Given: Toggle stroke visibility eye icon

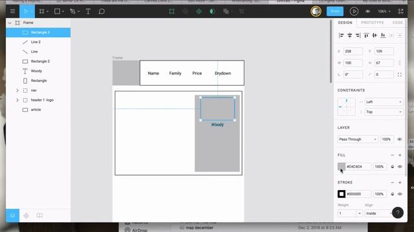Looking at the screenshot, I should pos(400,194).
